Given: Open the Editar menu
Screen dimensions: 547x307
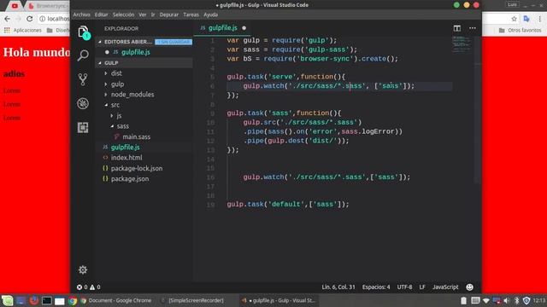Looking at the screenshot, I should point(101,14).
